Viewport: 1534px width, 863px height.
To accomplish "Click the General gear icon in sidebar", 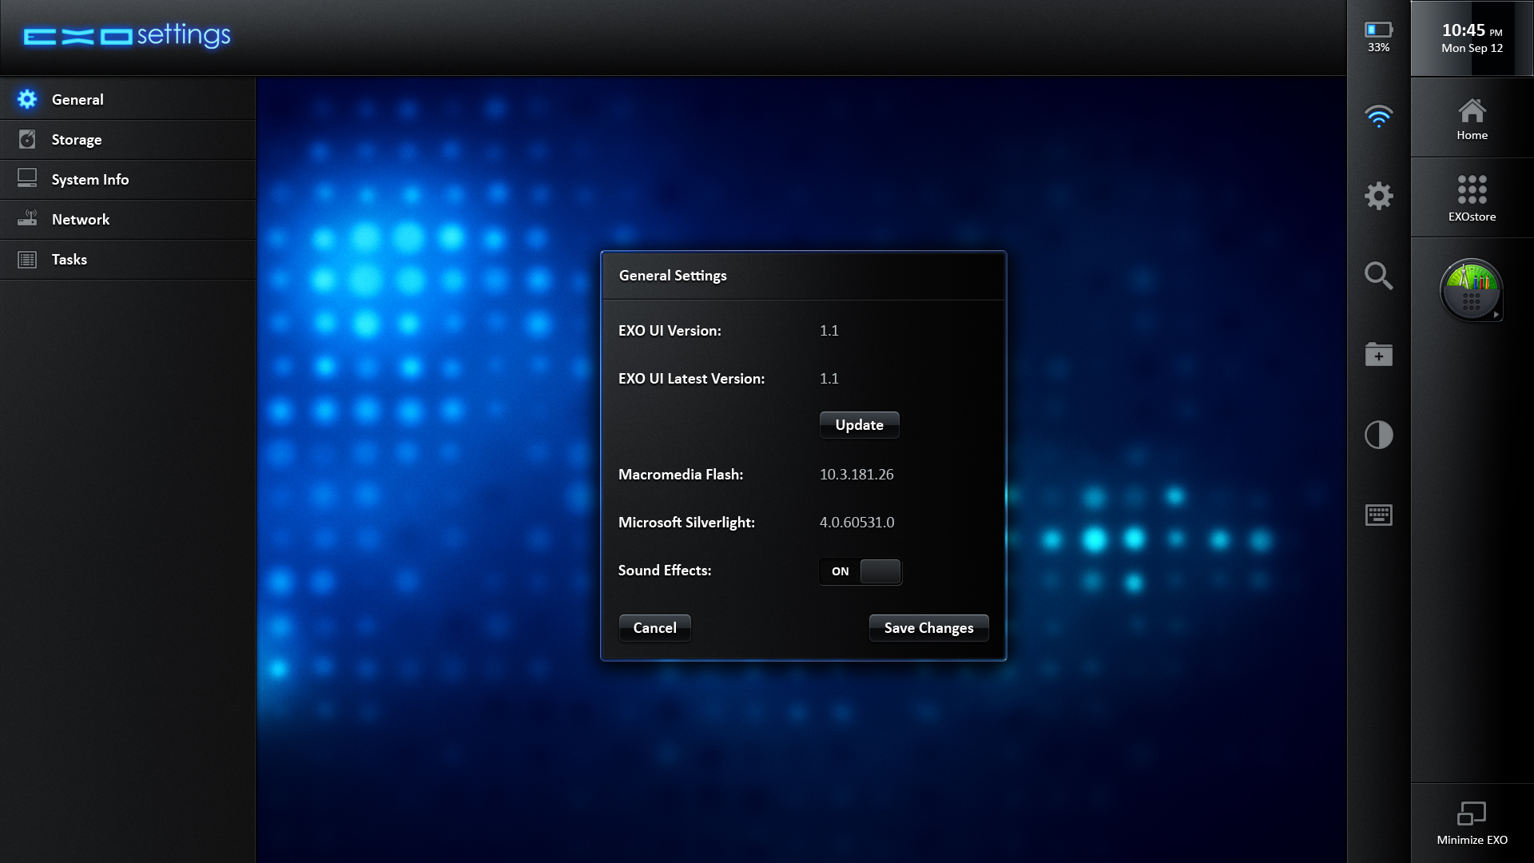I will (x=27, y=99).
